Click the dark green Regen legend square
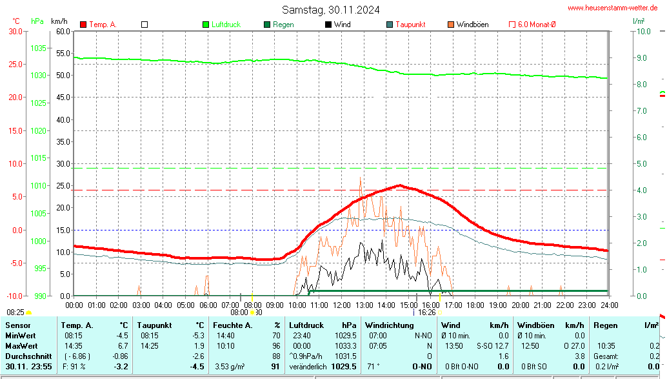The height and width of the screenshot is (379, 667). tap(267, 25)
